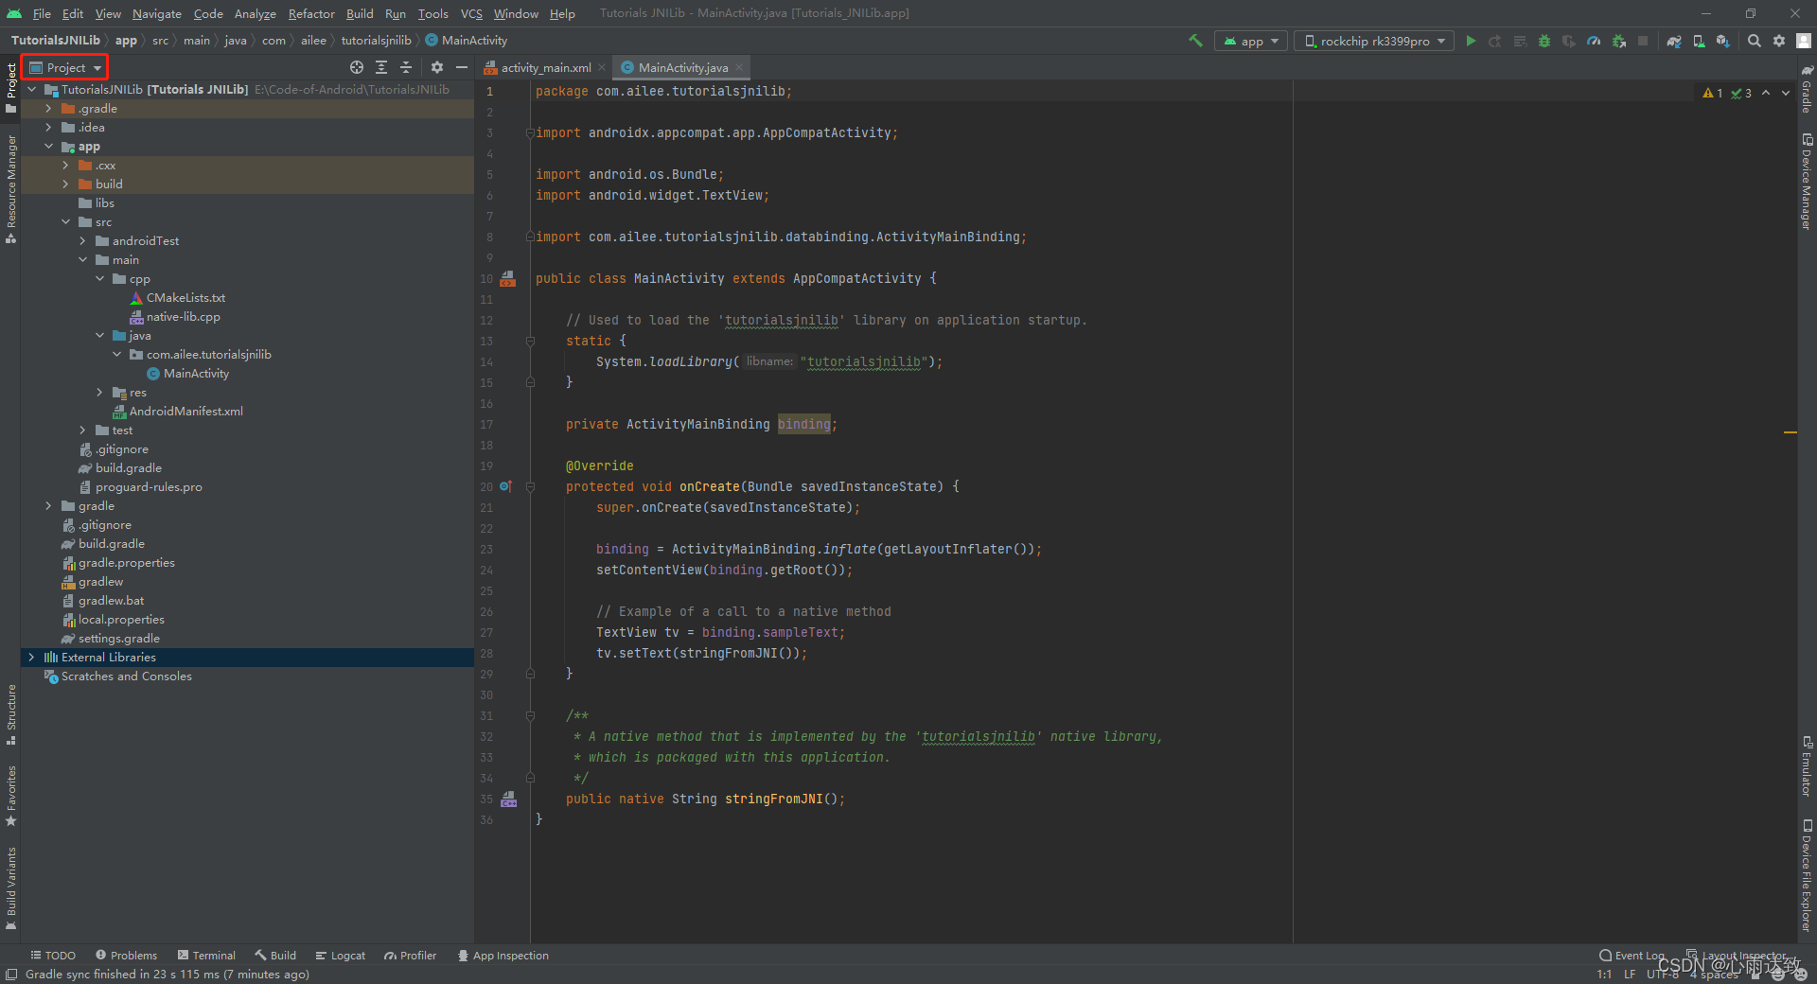The height and width of the screenshot is (984, 1817).
Task: Open the AVD Device Manager toolbar icon
Action: (1699, 41)
